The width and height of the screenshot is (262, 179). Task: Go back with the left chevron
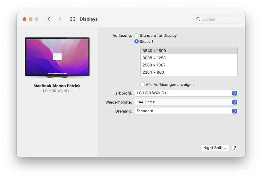[x=49, y=19]
